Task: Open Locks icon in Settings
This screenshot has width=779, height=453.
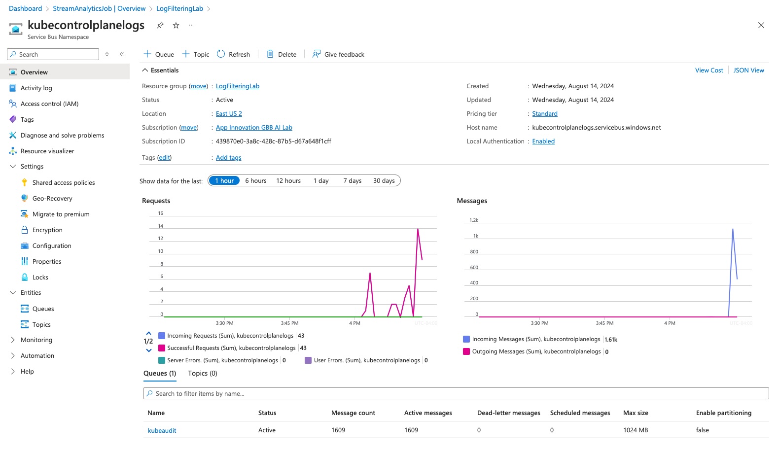Action: point(25,277)
